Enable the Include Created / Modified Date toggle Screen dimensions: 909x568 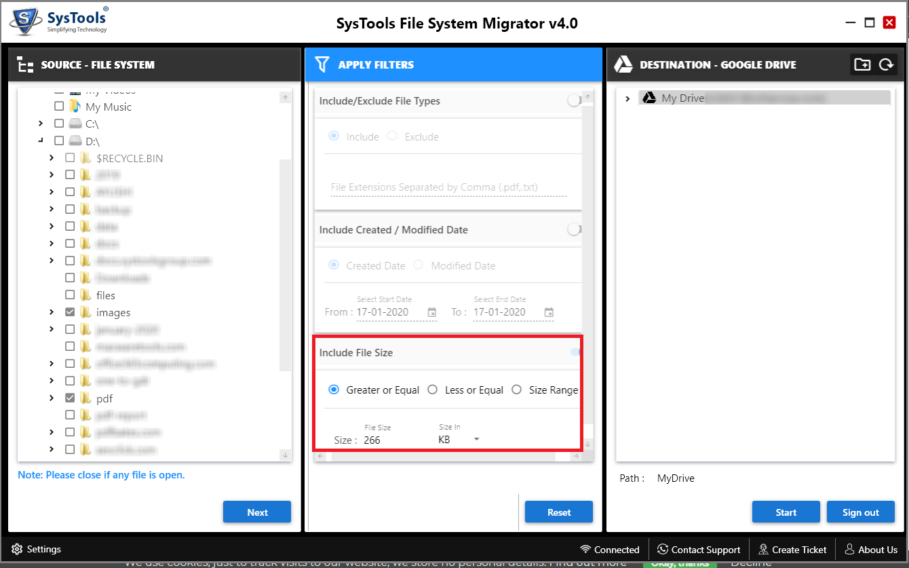(575, 230)
